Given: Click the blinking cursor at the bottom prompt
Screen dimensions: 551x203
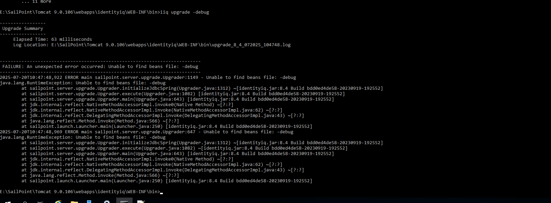Looking at the screenshot, I should click(x=161, y=193).
